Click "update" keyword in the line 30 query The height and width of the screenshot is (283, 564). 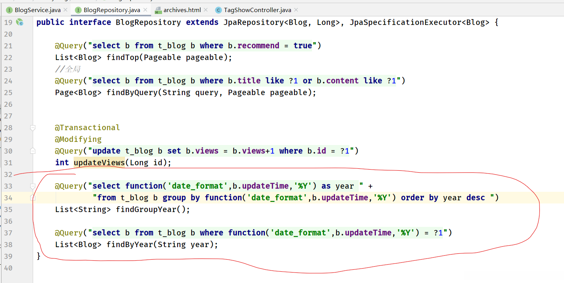(x=106, y=151)
